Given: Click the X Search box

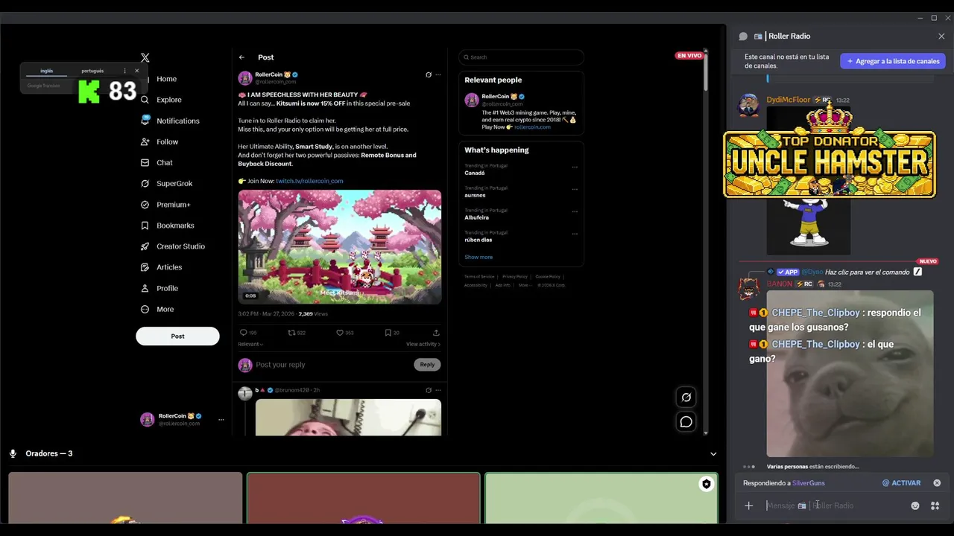Looking at the screenshot, I should [x=521, y=57].
